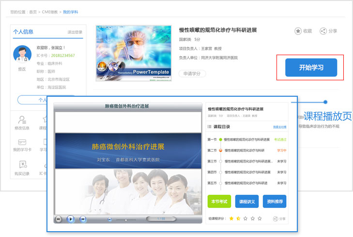The width and height of the screenshot is (353, 237).
Task: Open the 课程讲义 button
Action: [x=247, y=202]
